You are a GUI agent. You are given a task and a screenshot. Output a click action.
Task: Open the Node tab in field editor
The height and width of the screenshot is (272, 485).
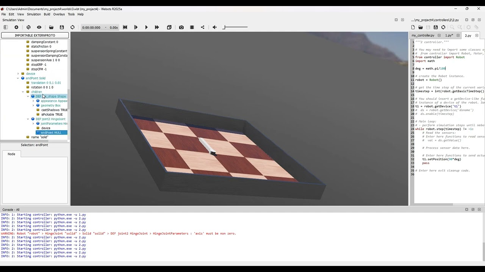coord(11,154)
